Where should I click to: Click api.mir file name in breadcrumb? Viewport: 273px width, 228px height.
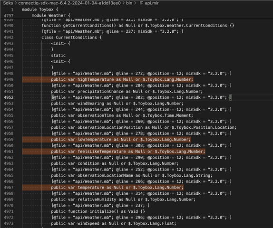[x=152, y=3]
